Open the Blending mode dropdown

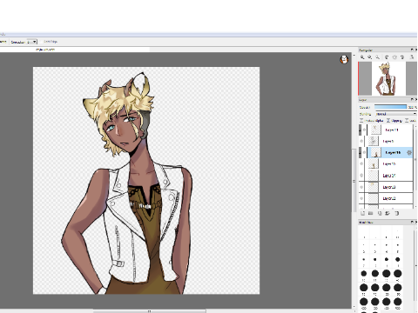pyautogui.click(x=395, y=114)
